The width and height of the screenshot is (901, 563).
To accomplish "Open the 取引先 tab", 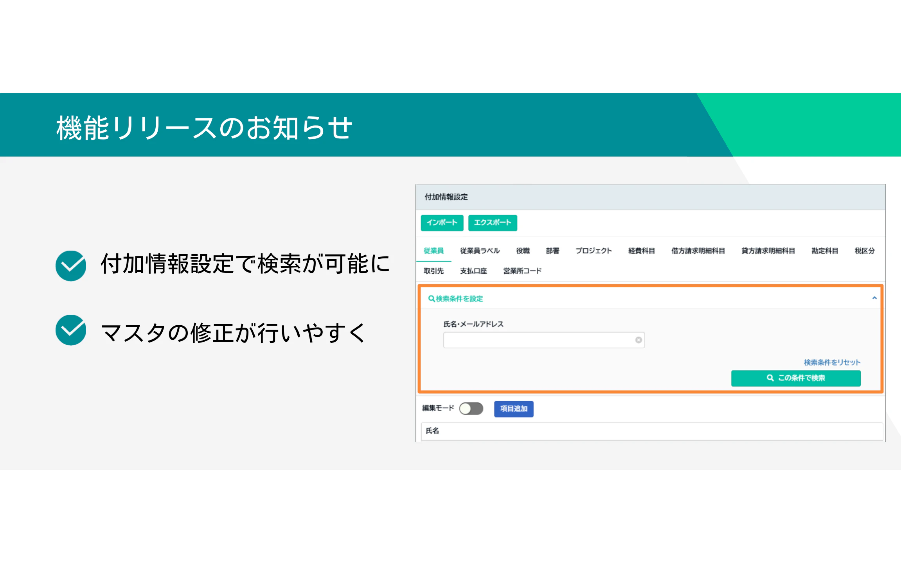I will click(433, 271).
